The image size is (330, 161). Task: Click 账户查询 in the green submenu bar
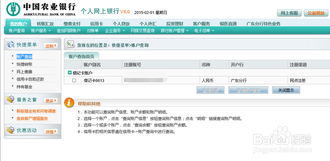[16, 31]
